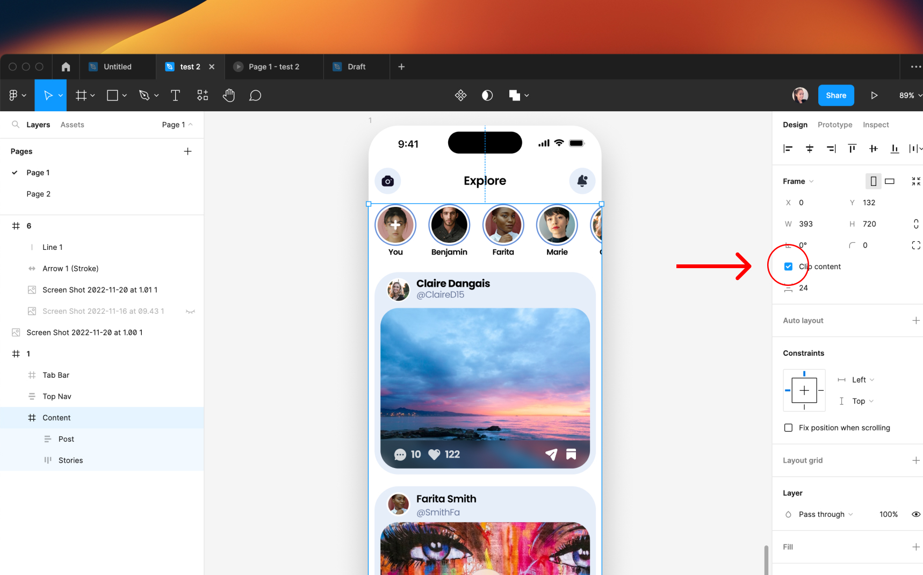Select Page 2 in Pages list

pyautogui.click(x=39, y=194)
